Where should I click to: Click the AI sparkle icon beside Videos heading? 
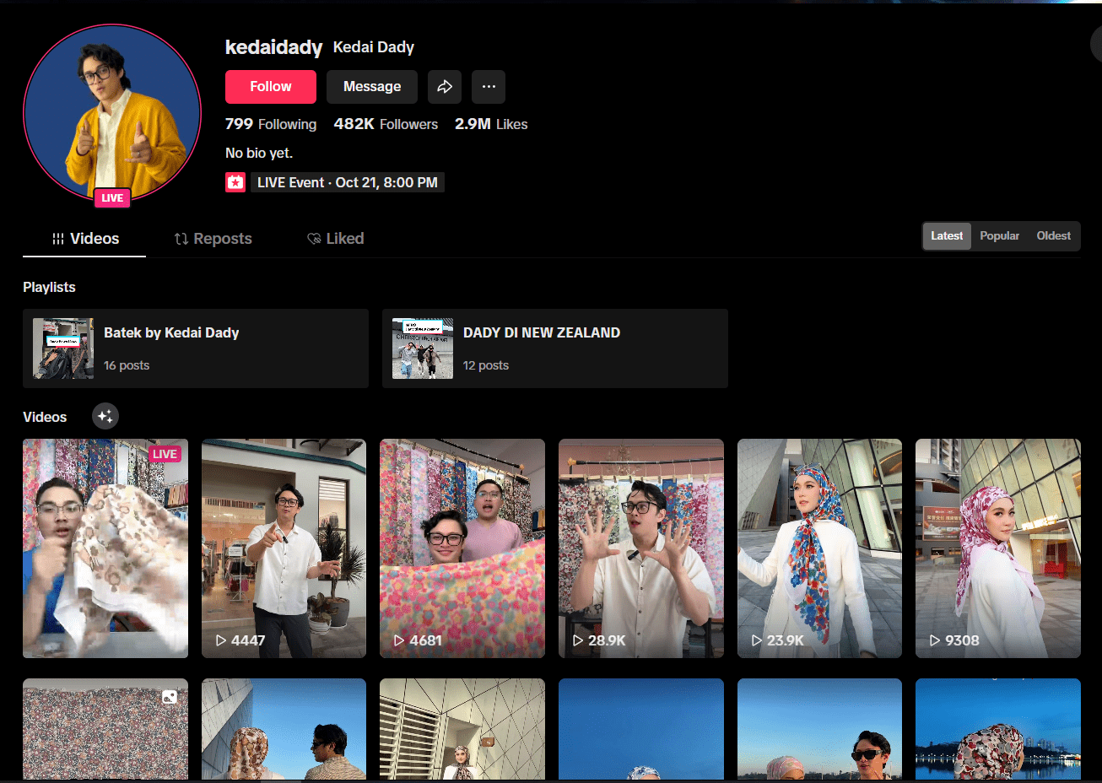click(x=105, y=416)
